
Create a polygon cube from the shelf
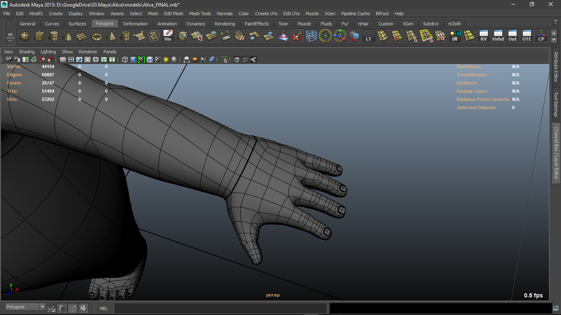pos(39,36)
